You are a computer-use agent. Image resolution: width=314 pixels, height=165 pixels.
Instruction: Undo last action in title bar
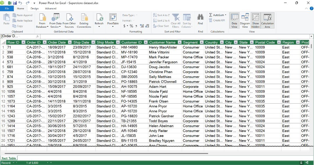pyautogui.click(x=20, y=3)
